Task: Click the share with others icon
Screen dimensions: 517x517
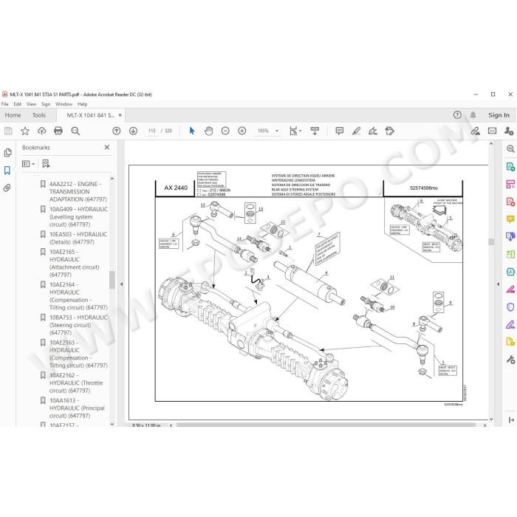Action: (509, 131)
